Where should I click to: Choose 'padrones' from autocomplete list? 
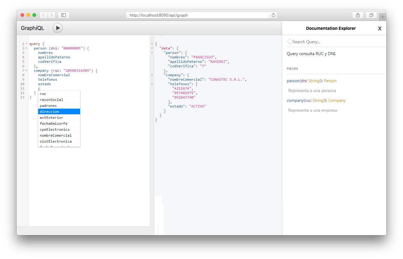[59, 106]
